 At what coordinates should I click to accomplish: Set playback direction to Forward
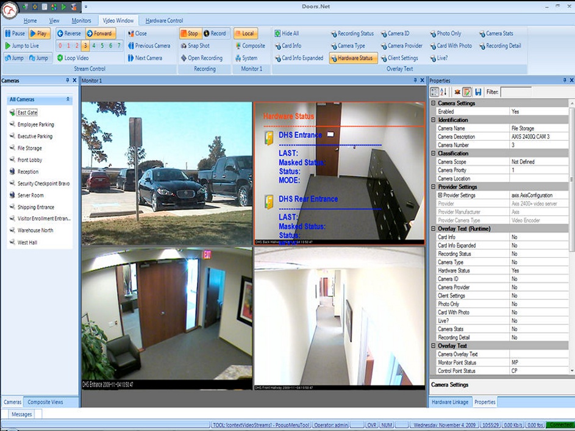[100, 34]
